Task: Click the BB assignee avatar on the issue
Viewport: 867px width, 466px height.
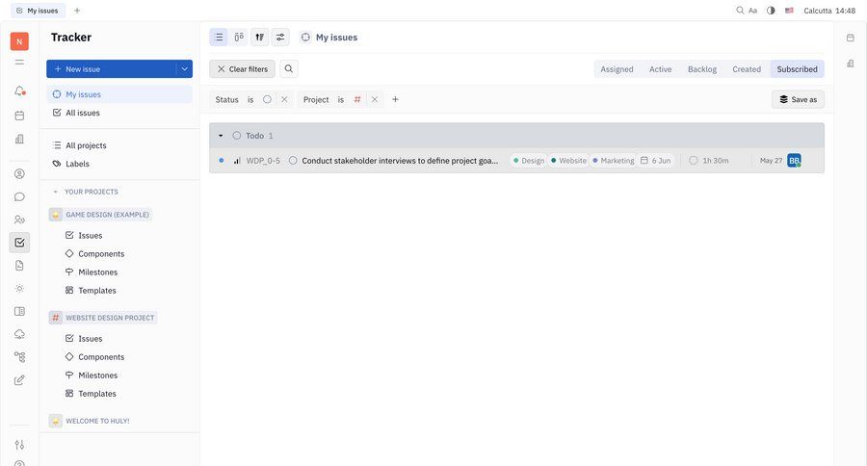Action: pos(794,161)
